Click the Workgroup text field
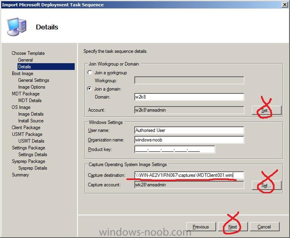The height and width of the screenshot is (238, 290). (189, 80)
